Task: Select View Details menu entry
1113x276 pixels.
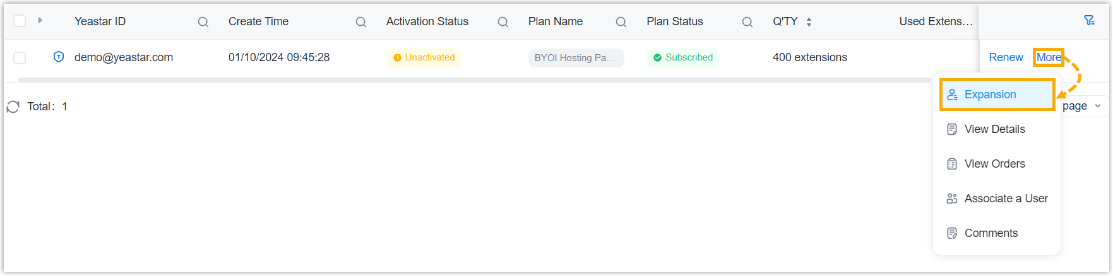Action: (994, 129)
